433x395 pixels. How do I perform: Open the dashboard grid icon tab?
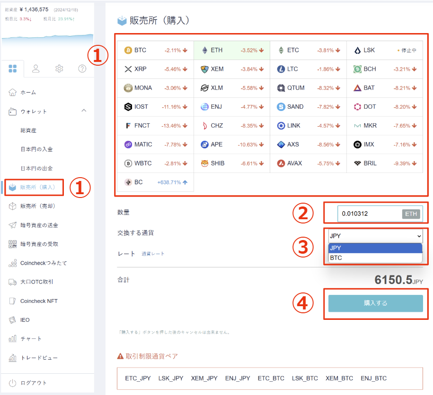13,69
